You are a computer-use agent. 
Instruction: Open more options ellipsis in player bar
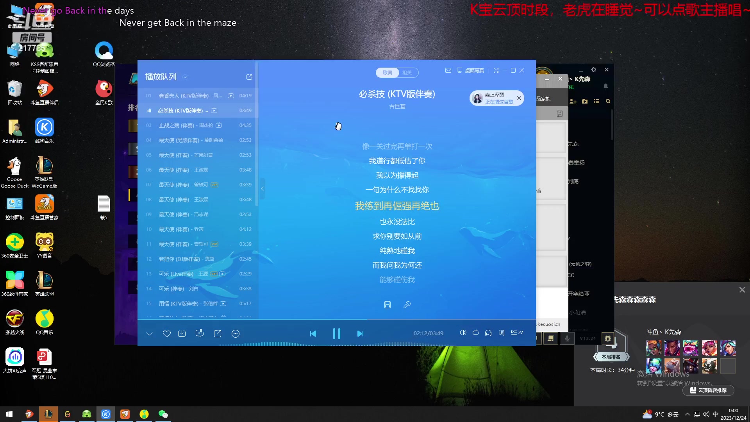point(236,334)
